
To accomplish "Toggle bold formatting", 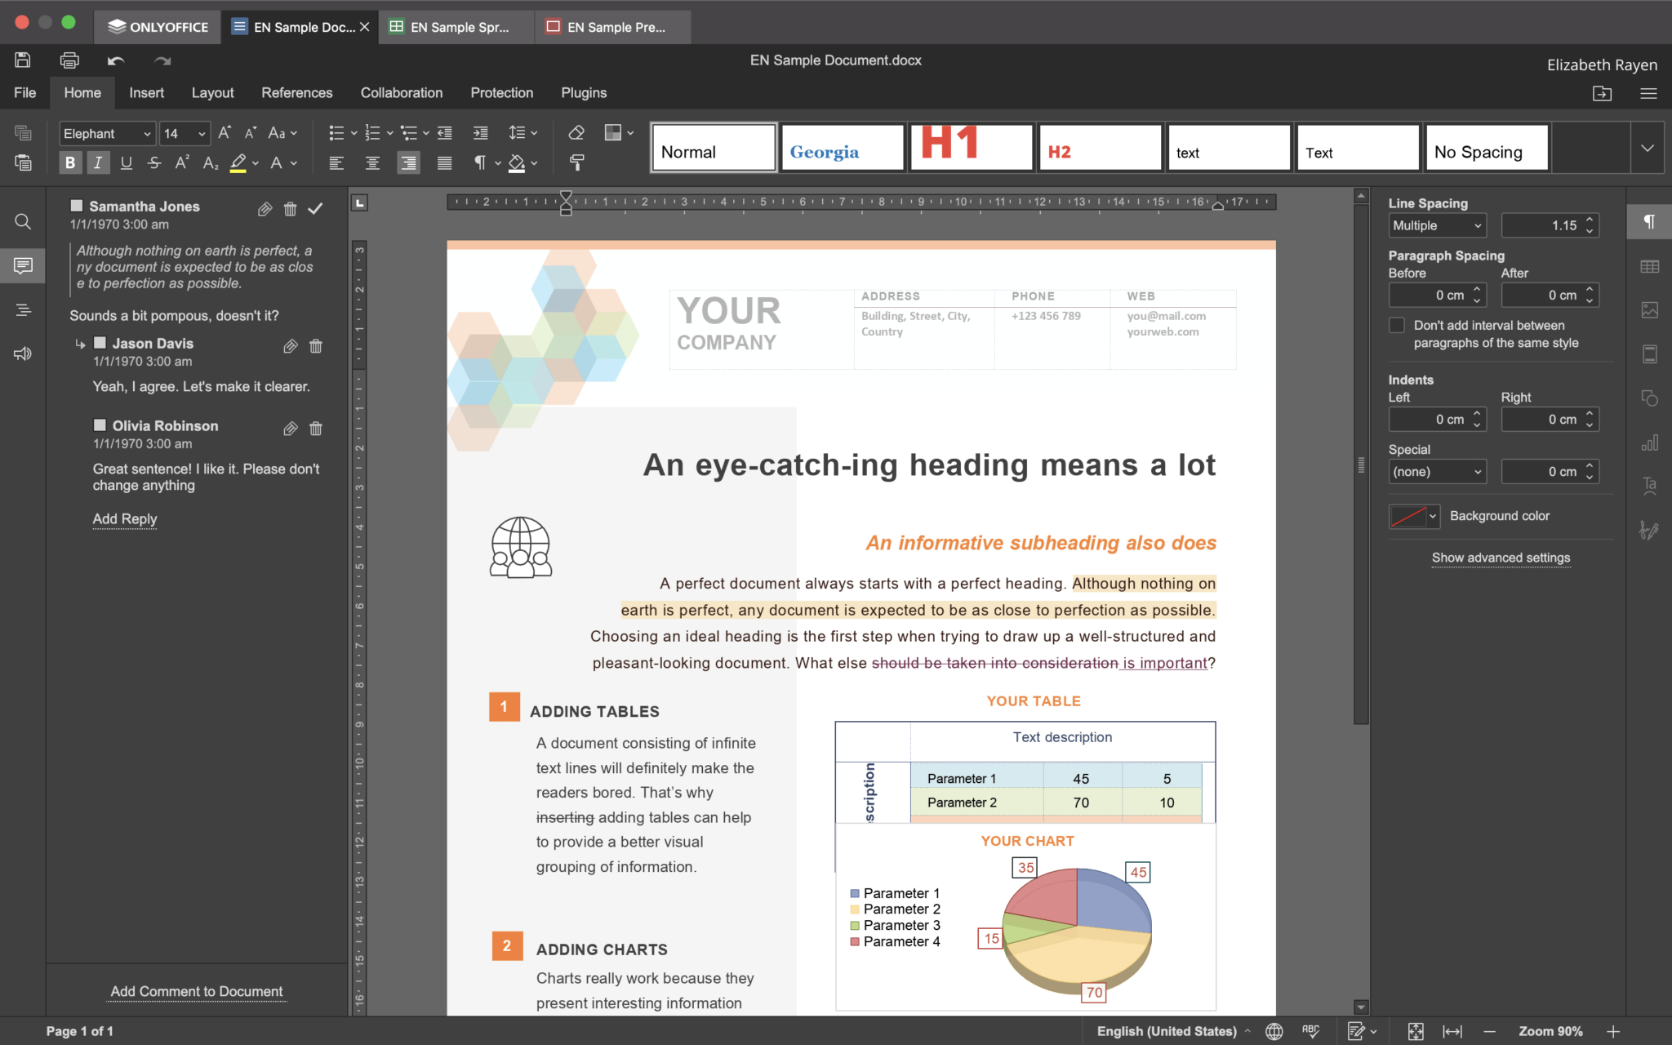I will [70, 162].
